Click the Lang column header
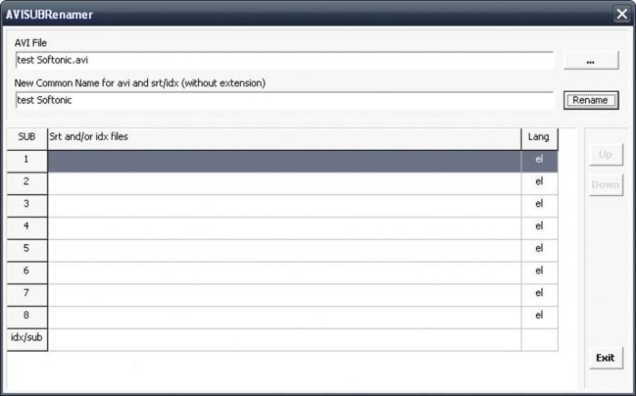Screen dimensions: 636x396 pyautogui.click(x=539, y=137)
